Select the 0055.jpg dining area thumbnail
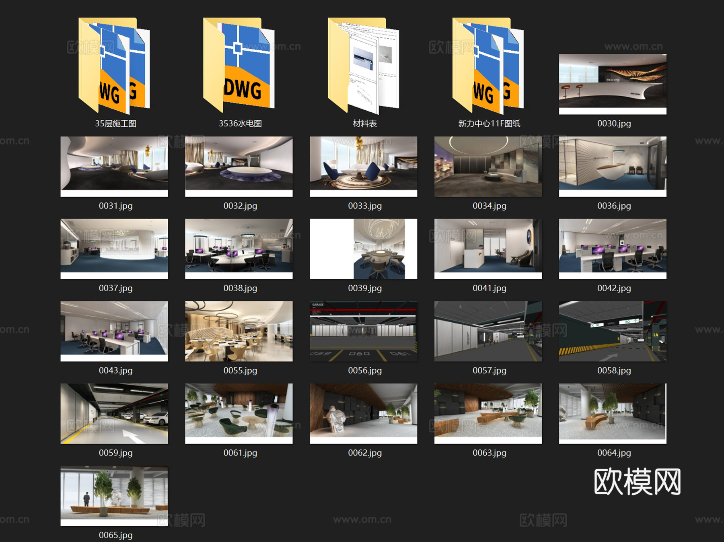Image resolution: width=724 pixels, height=542 pixels. point(239,331)
